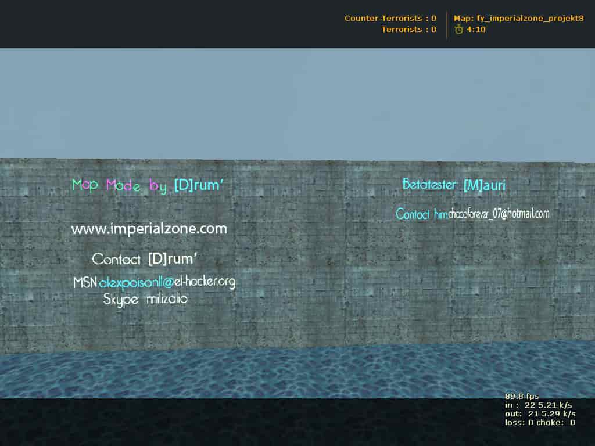595x446 pixels.
Task: Click the Betatester [M]auri heading
Action: 454,185
